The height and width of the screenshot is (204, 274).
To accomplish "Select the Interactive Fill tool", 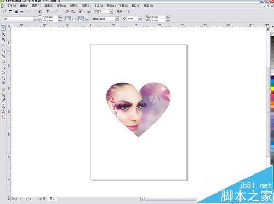I will pos(3,117).
